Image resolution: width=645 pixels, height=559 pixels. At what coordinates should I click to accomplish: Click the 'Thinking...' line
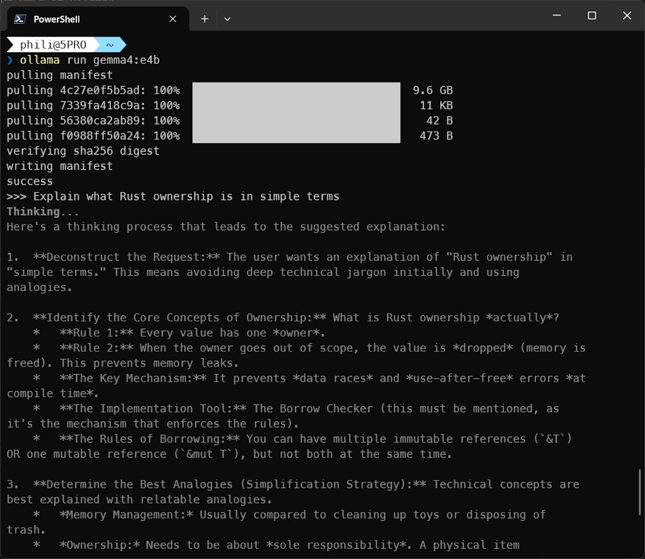pyautogui.click(x=43, y=212)
